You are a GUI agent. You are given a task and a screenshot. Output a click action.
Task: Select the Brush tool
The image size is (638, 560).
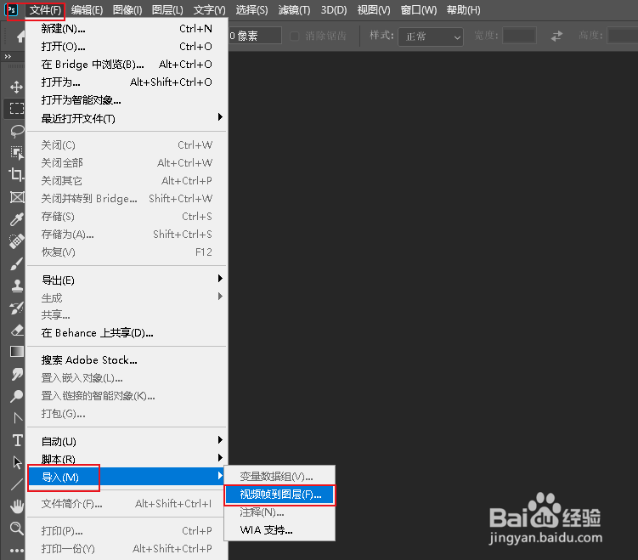click(x=16, y=263)
